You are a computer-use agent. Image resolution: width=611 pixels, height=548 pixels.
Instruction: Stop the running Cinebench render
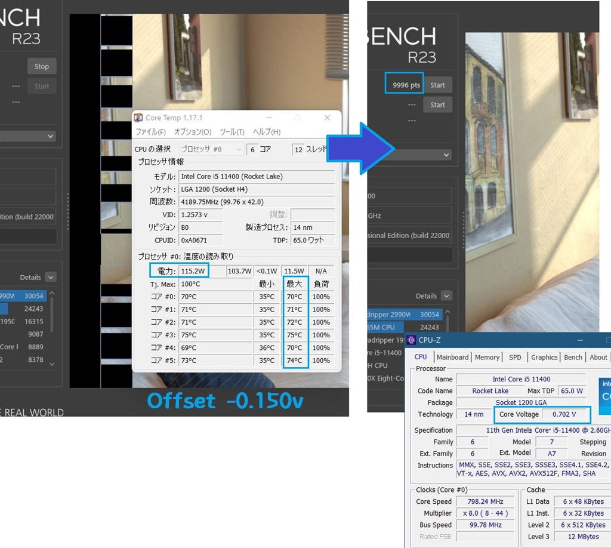(x=42, y=66)
